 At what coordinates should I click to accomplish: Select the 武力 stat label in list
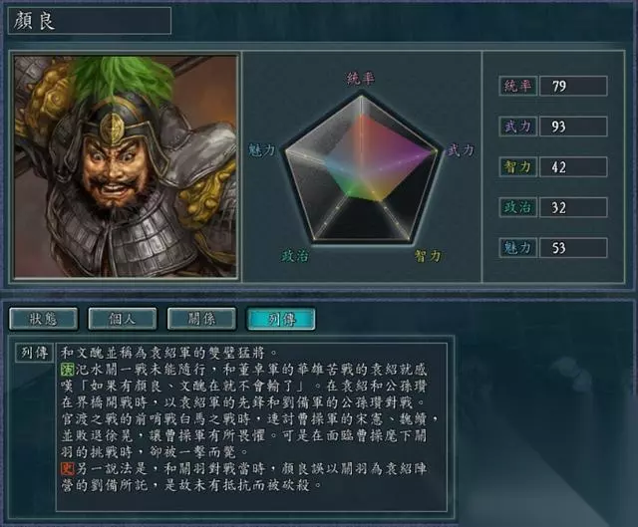click(x=518, y=127)
